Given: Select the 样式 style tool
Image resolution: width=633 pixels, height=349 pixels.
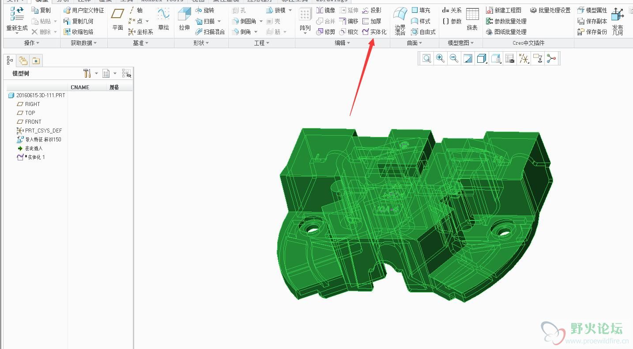Looking at the screenshot, I should [421, 21].
